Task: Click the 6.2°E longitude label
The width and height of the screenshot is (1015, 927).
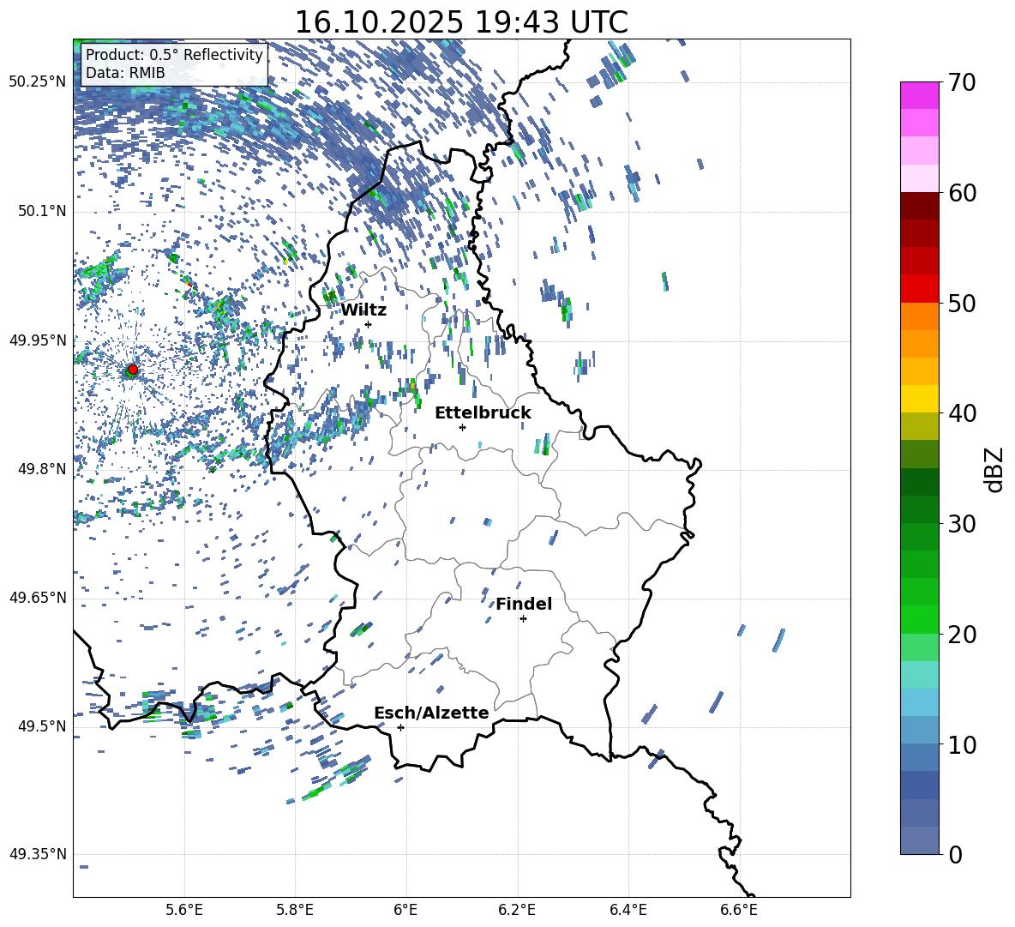Action: pyautogui.click(x=517, y=910)
